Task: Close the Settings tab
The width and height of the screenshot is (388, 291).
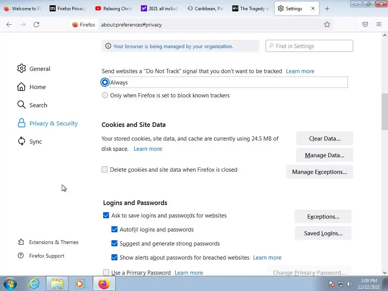Action: 313,8
